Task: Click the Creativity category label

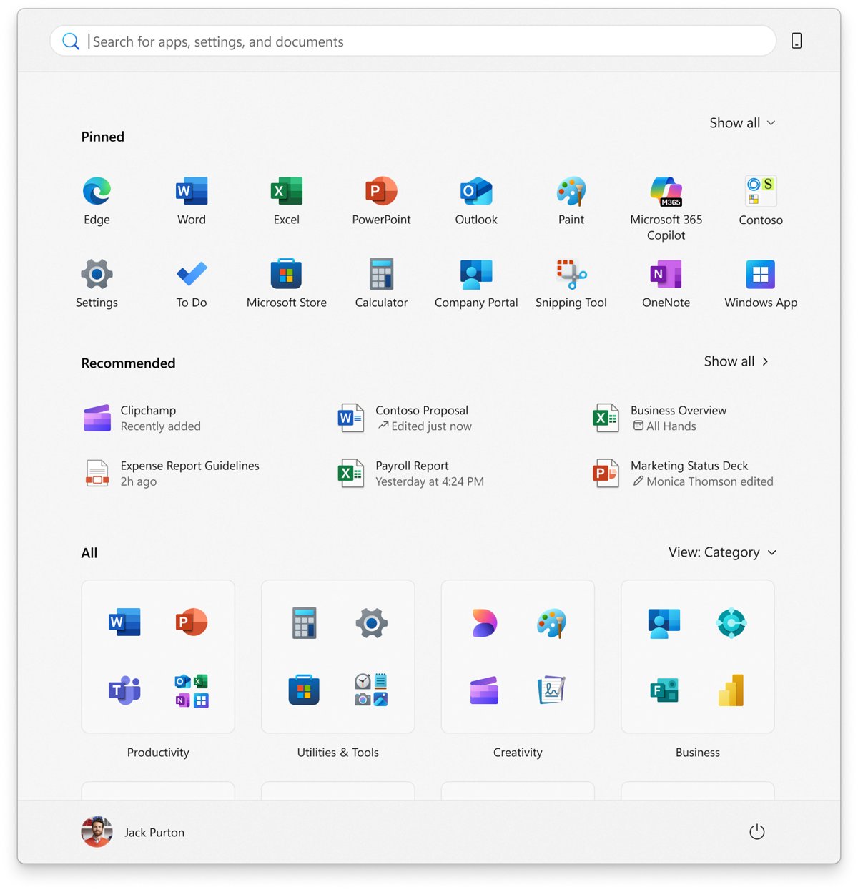Action: coord(518,753)
